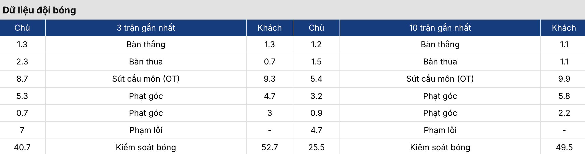Image resolution: width=585 pixels, height=154 pixels.
Task: Select the 2.3 goals conceded value
Action: pyautogui.click(x=22, y=62)
